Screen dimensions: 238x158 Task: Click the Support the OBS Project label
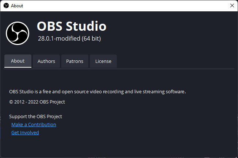(35, 116)
